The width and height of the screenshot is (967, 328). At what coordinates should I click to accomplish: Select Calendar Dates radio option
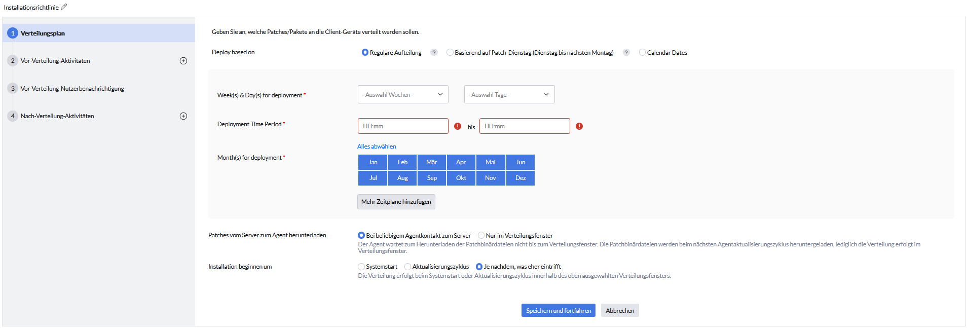point(642,53)
